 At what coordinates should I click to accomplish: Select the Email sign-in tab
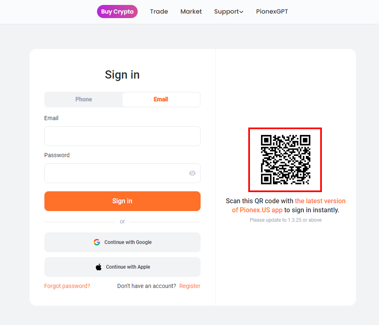pyautogui.click(x=161, y=99)
